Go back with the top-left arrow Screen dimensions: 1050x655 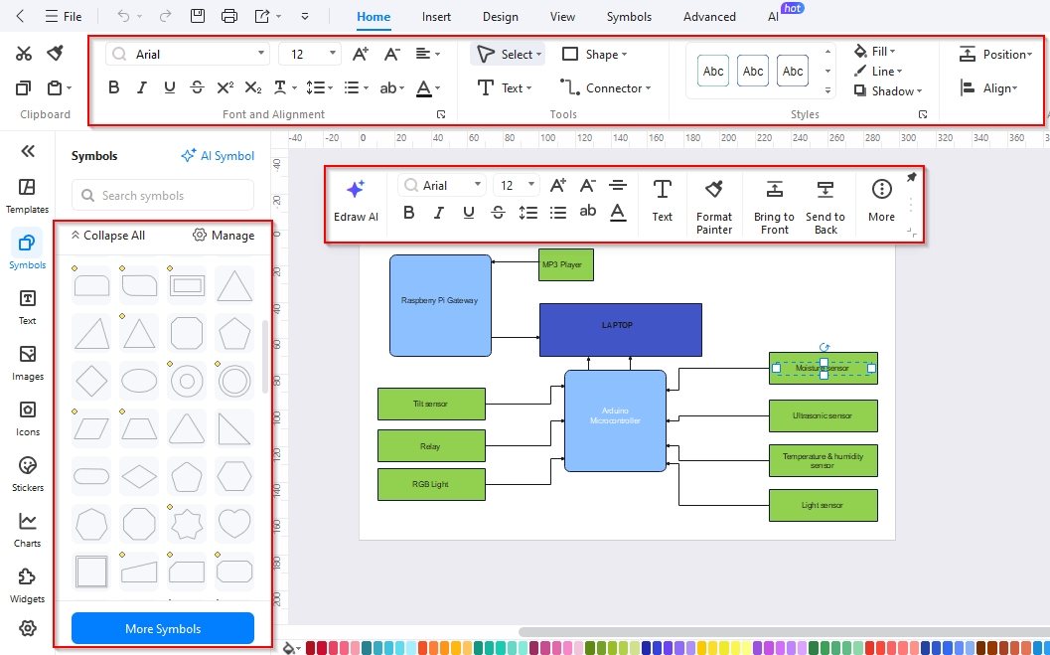click(x=20, y=16)
